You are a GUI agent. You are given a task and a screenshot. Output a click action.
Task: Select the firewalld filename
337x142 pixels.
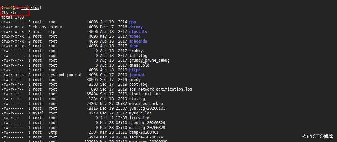pyautogui.click(x=139, y=118)
